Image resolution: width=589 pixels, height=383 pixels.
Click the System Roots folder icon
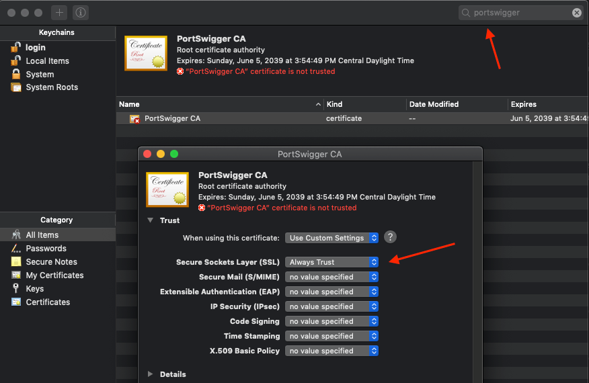coord(15,87)
